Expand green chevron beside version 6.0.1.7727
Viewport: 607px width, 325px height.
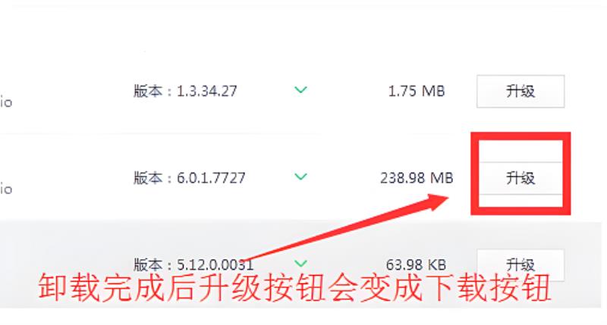300,177
